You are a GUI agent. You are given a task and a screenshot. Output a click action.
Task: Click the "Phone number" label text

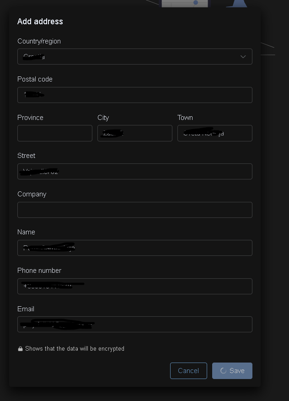(x=39, y=271)
